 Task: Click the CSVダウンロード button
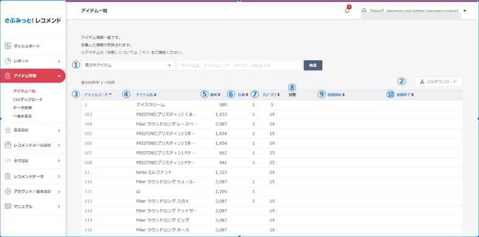click(x=438, y=81)
